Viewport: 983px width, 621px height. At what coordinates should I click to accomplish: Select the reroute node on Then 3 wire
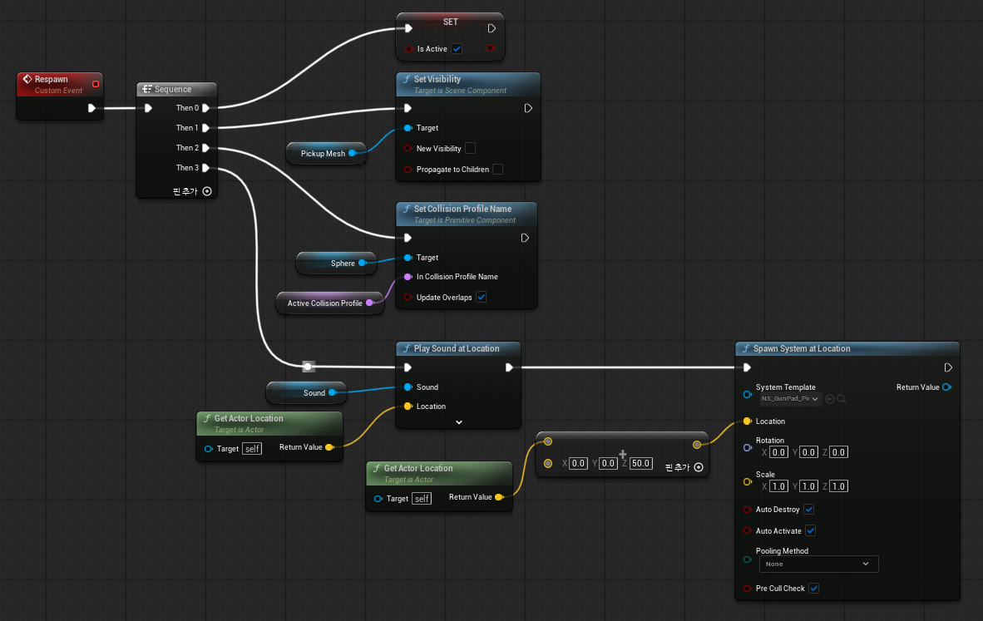click(308, 367)
